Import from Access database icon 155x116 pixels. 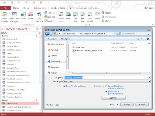click(31, 16)
